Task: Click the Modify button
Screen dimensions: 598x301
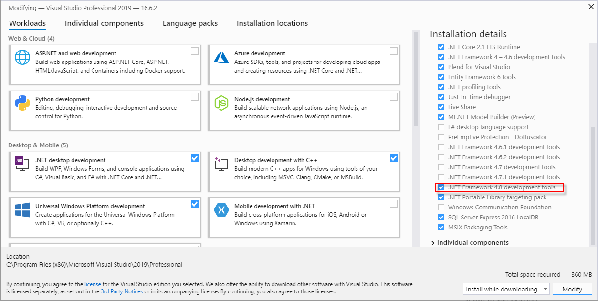Action: (572, 289)
